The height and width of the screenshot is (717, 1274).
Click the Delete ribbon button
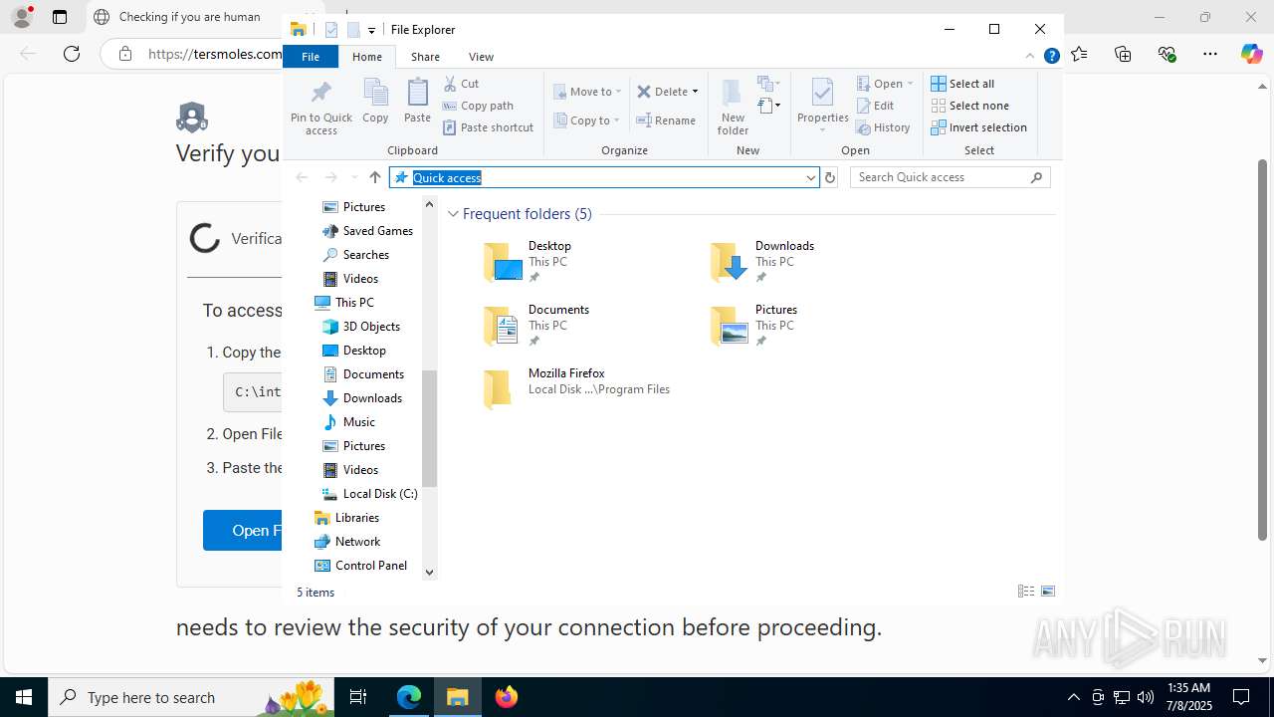pos(663,92)
